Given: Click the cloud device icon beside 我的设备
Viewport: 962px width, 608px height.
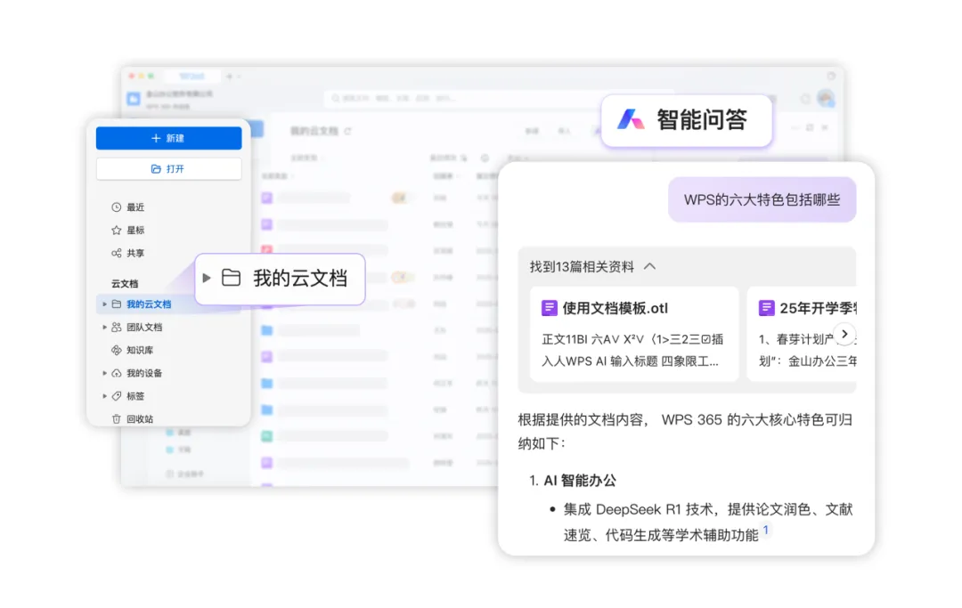Looking at the screenshot, I should click(x=116, y=373).
